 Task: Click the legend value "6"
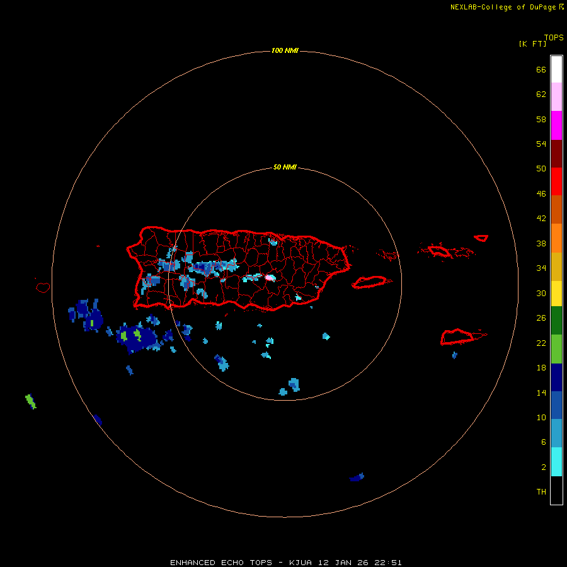tap(544, 442)
